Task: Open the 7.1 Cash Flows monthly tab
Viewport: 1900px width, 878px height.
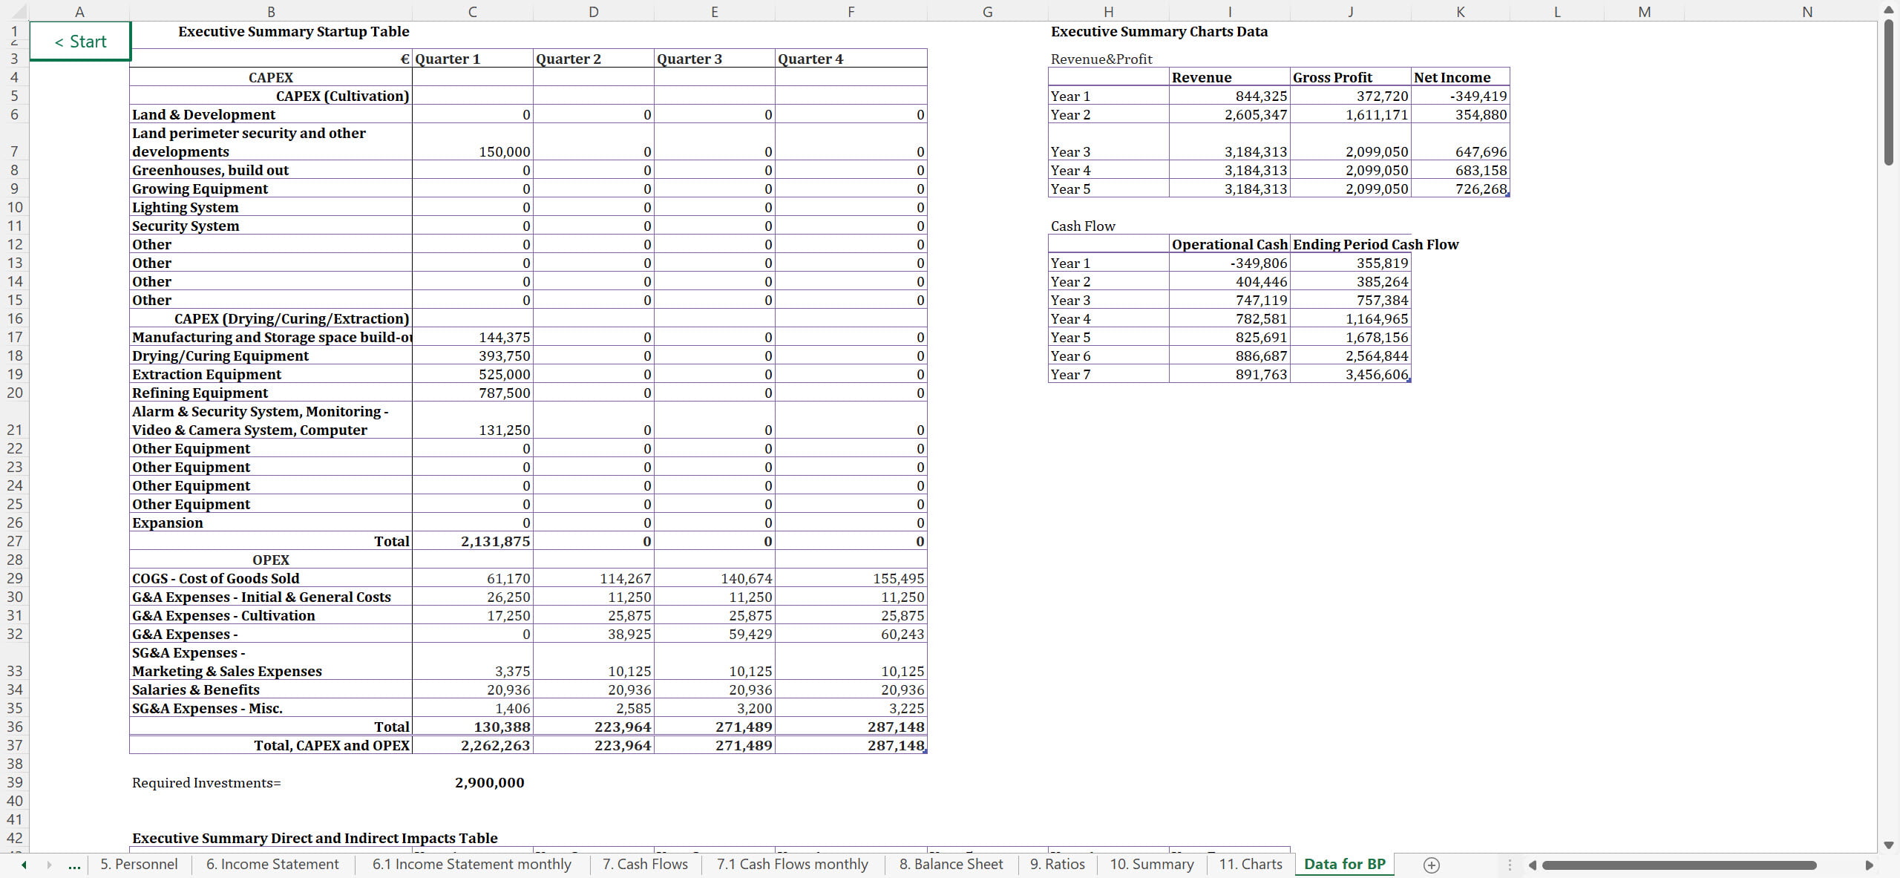Action: [792, 864]
